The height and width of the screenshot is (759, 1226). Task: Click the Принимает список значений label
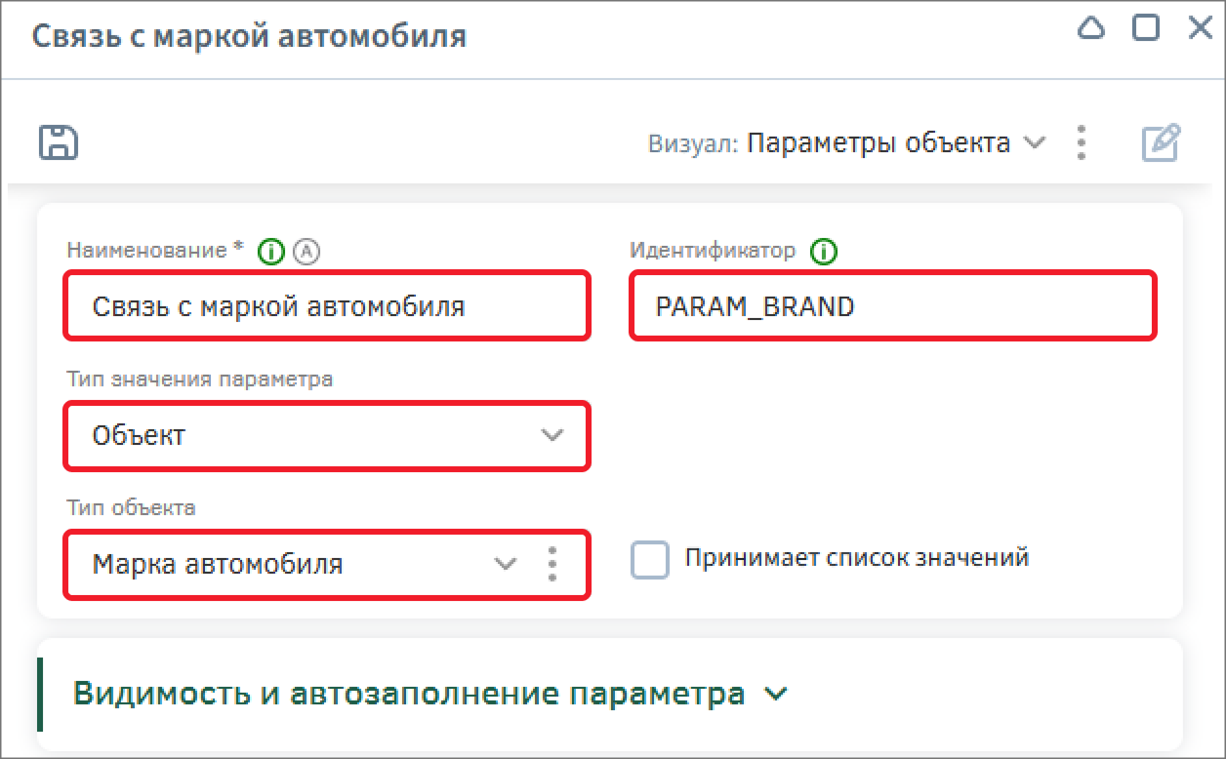click(x=857, y=558)
